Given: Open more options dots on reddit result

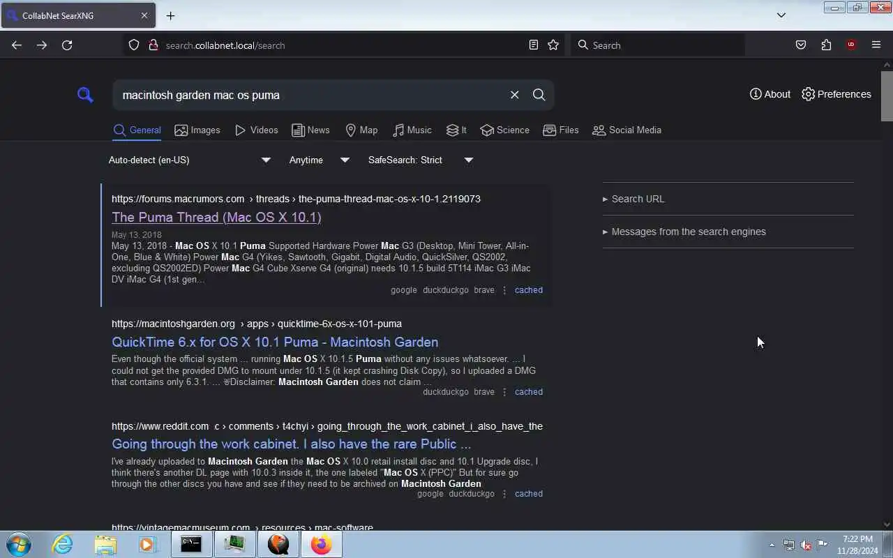Looking at the screenshot, I should pos(504,494).
